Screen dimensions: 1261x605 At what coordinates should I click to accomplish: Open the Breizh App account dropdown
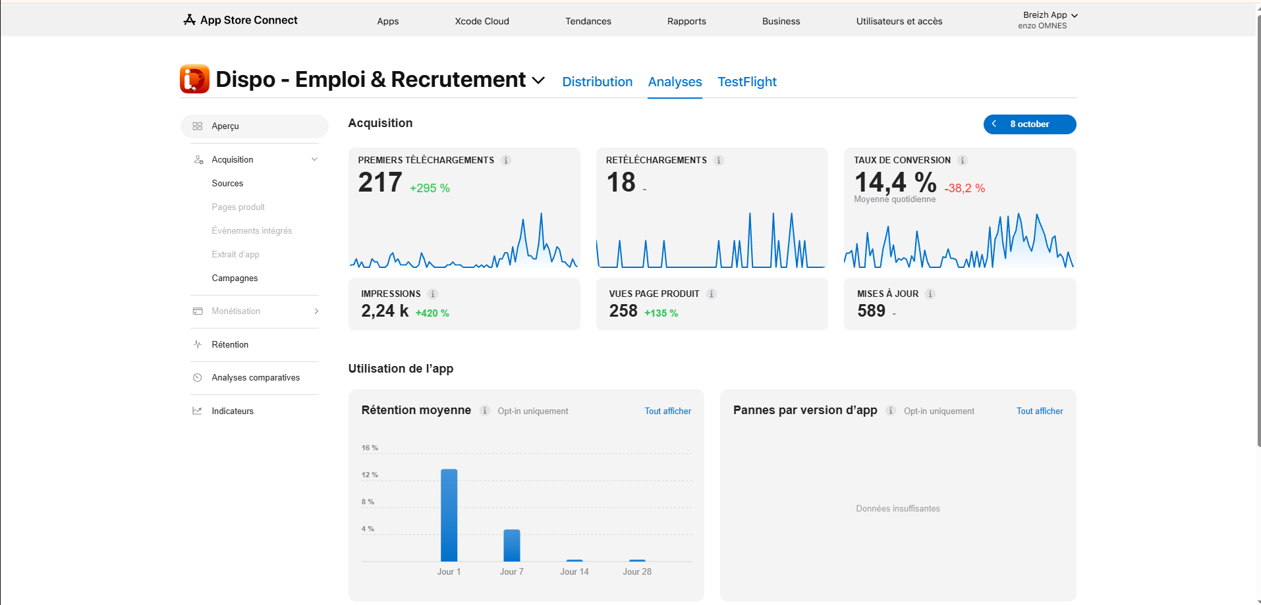pyautogui.click(x=1048, y=20)
